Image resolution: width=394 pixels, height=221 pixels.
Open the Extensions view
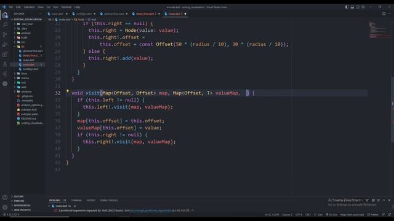(x=5, y=54)
